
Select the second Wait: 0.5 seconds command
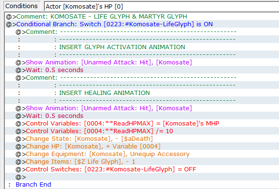(x=142, y=116)
